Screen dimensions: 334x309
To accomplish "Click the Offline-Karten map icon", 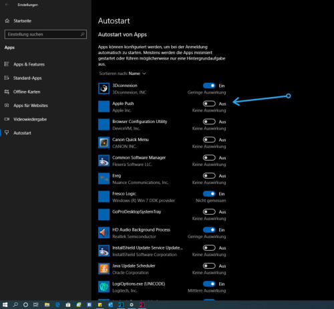I will pos(7,92).
